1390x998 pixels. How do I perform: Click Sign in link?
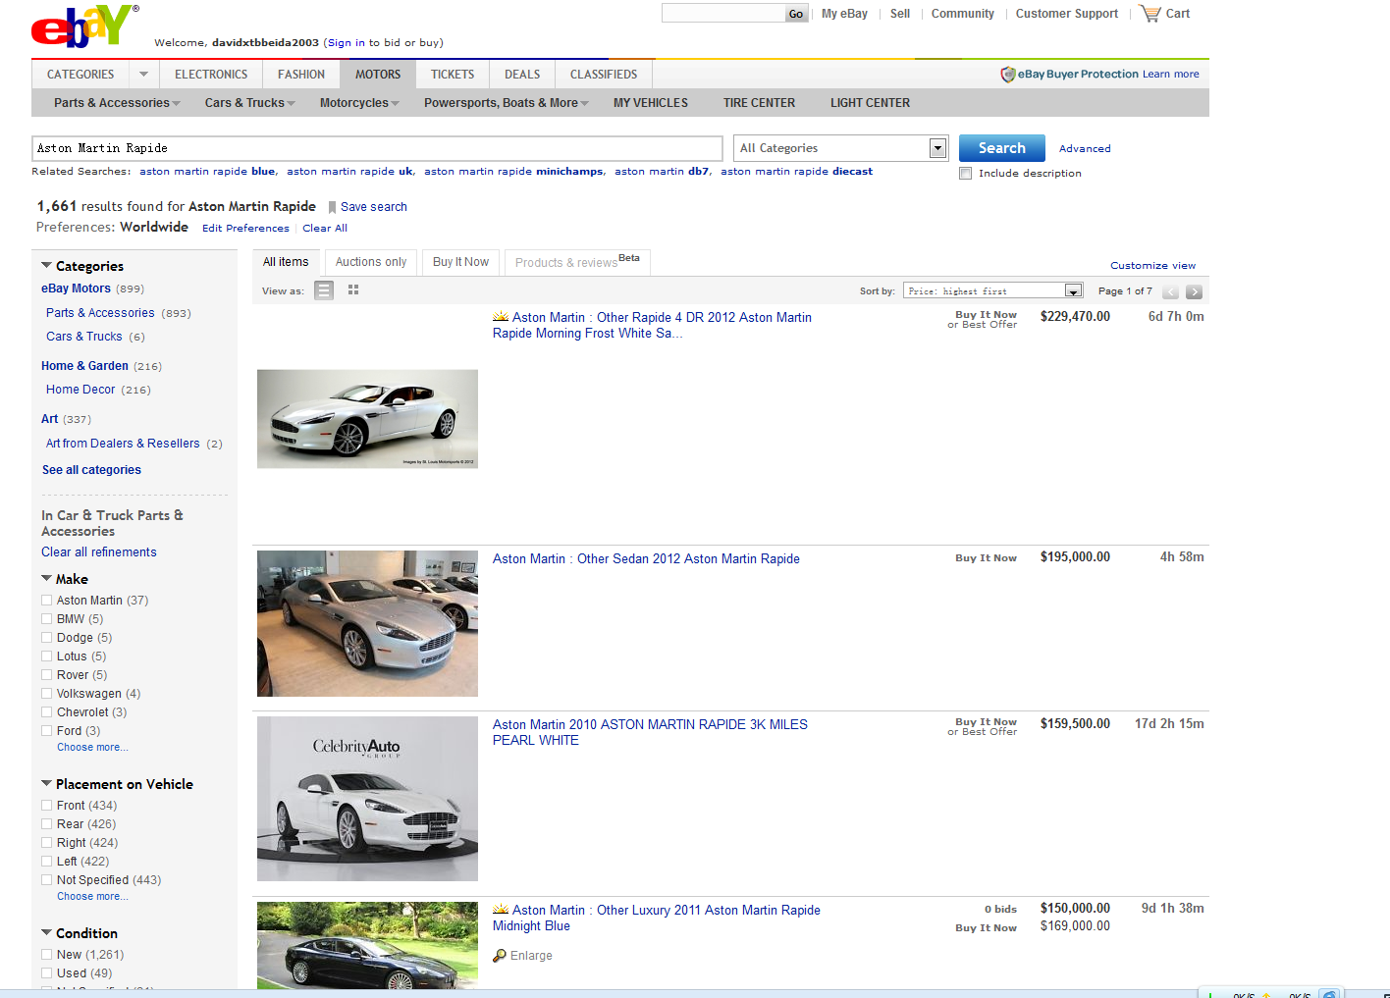347,43
